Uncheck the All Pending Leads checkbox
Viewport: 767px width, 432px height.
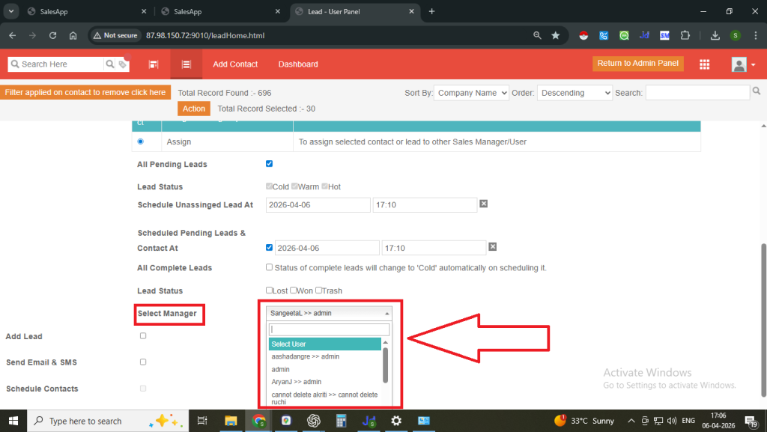pyautogui.click(x=270, y=163)
